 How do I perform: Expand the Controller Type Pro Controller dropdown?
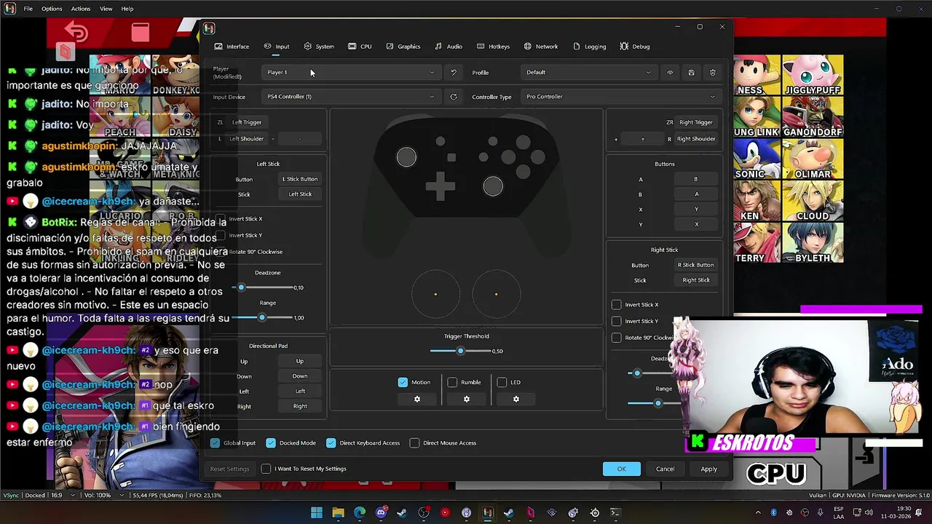click(621, 97)
